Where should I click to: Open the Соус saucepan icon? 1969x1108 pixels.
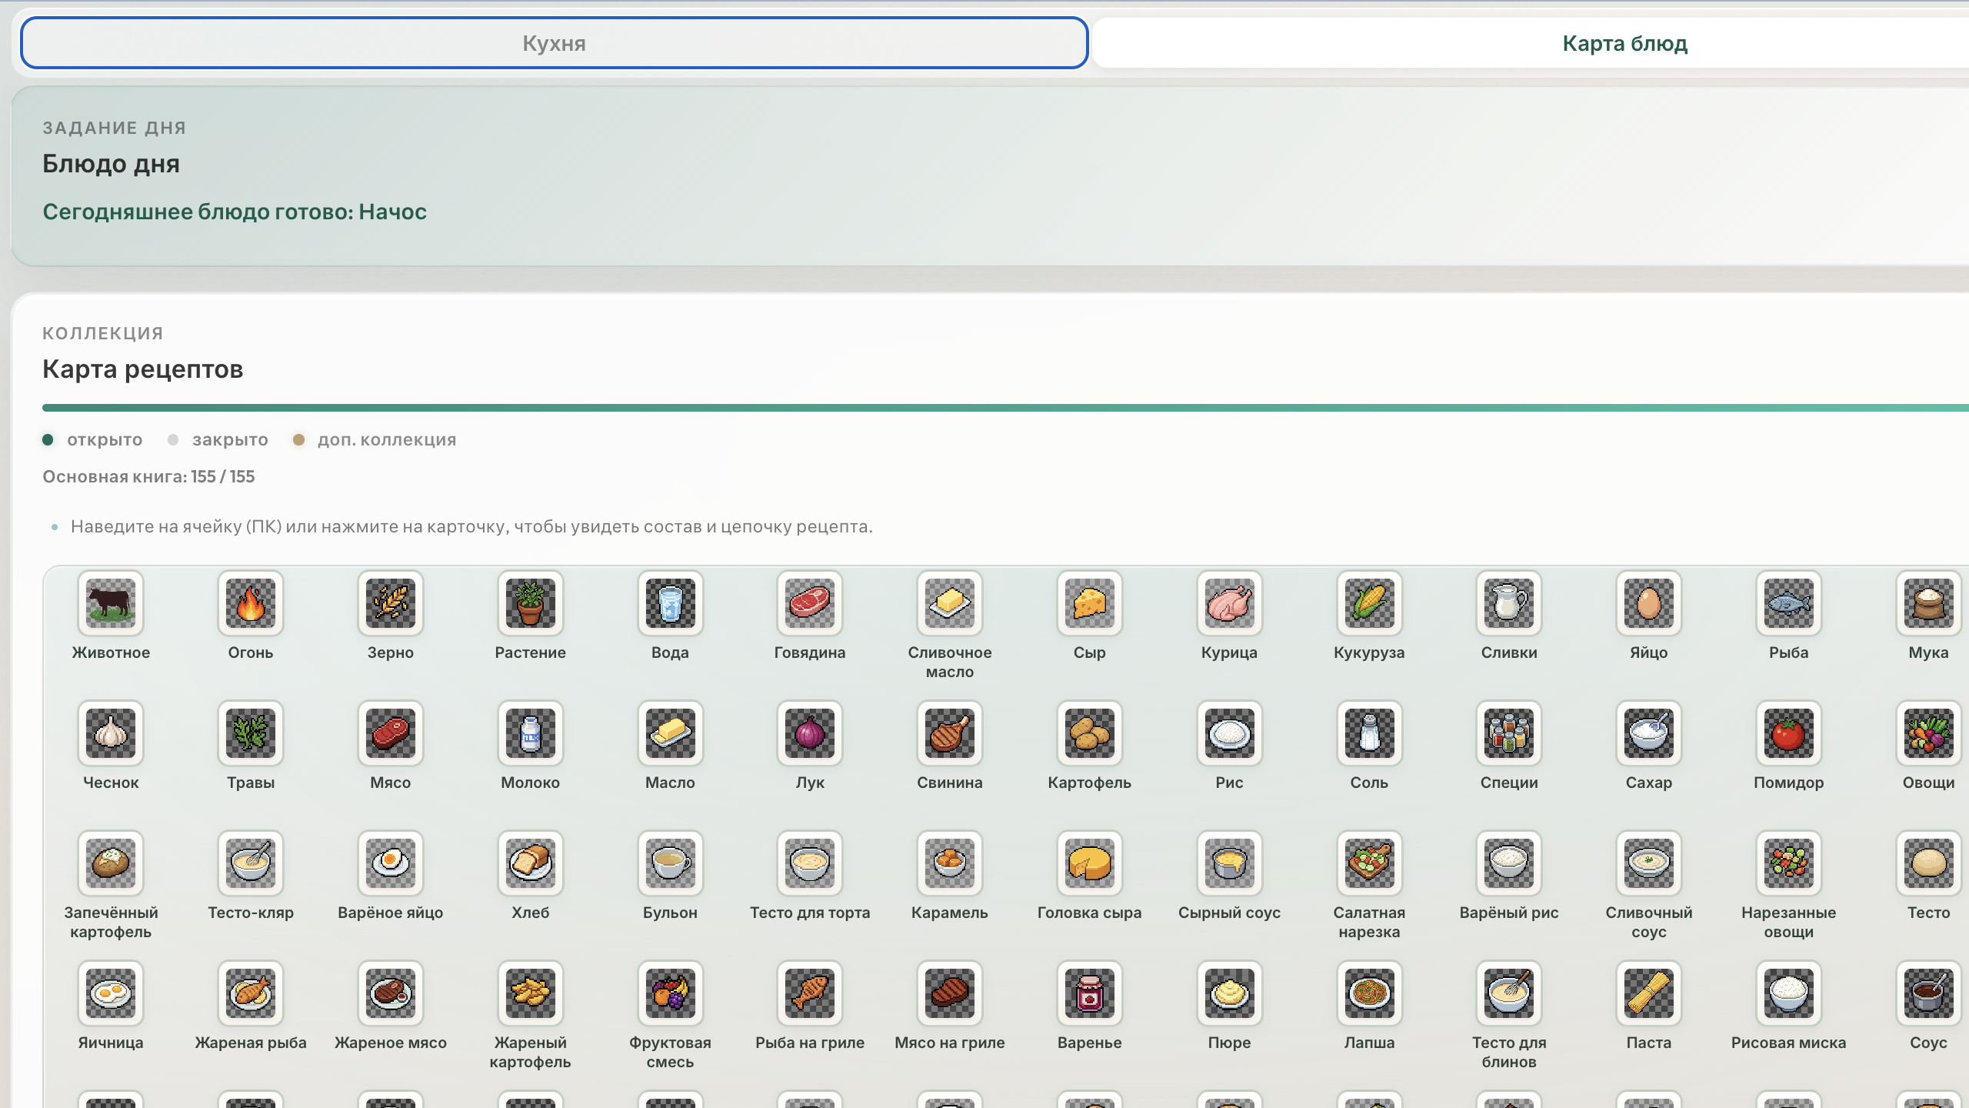click(x=1929, y=993)
